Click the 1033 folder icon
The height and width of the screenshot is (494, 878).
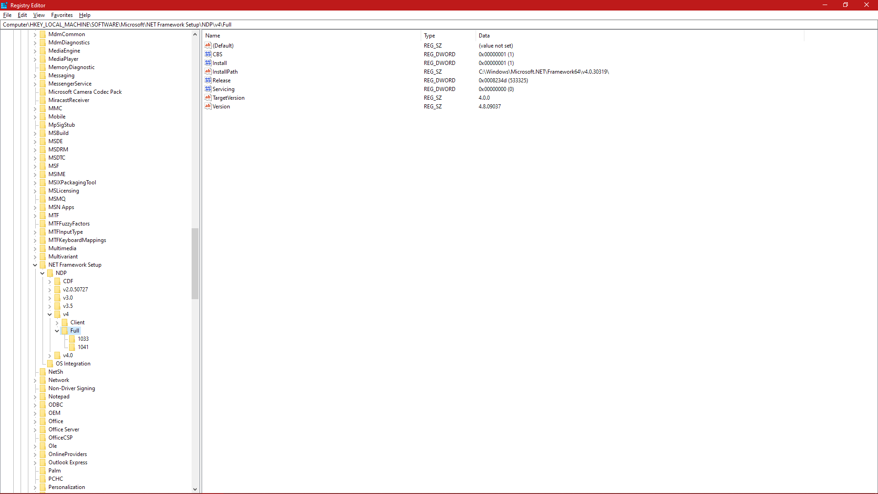[72, 339]
